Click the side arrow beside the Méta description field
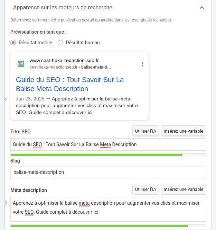 [x=6, y=202]
